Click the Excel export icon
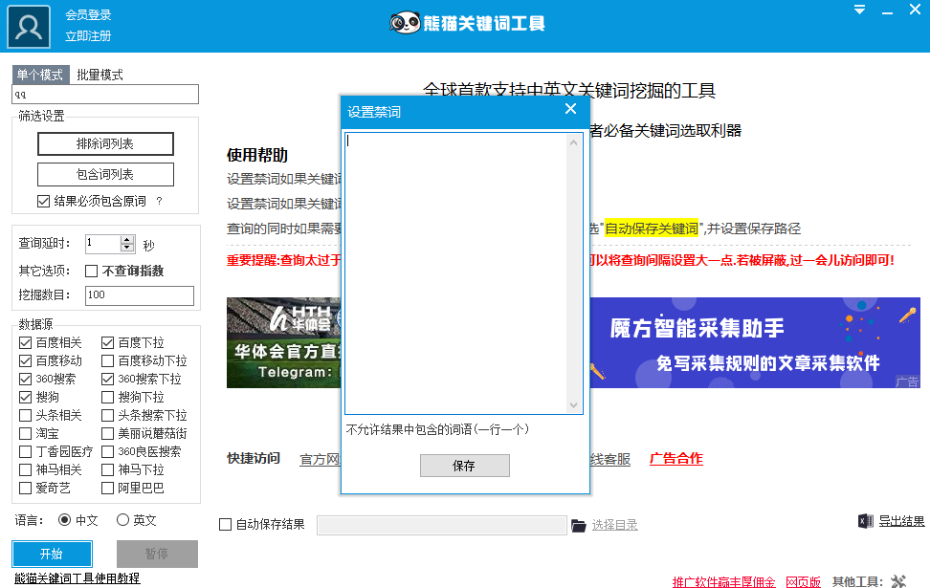 click(x=865, y=521)
